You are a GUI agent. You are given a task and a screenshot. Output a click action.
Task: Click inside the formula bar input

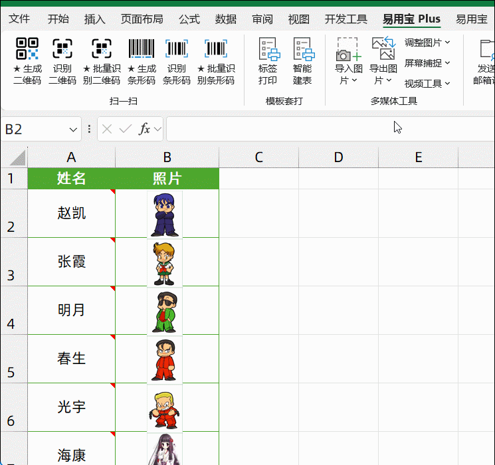330,129
